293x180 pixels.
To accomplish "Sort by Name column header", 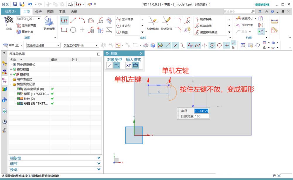I will (x=29, y=60).
